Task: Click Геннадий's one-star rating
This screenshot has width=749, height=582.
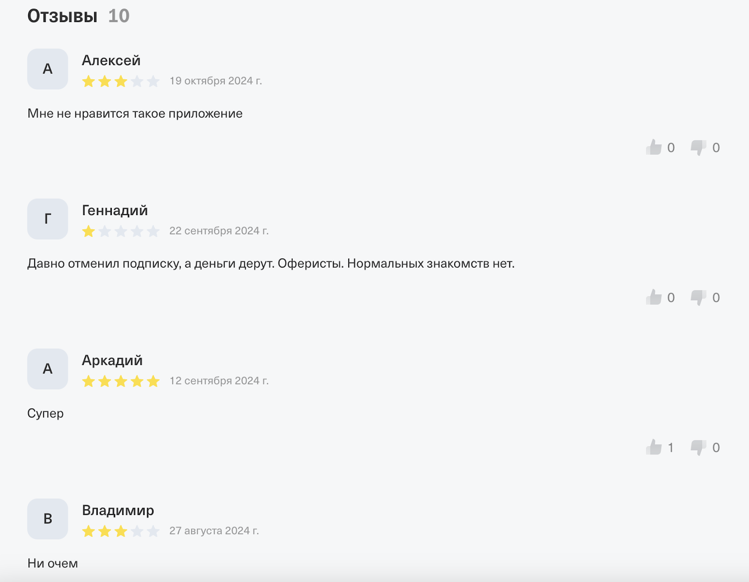Action: (x=121, y=231)
